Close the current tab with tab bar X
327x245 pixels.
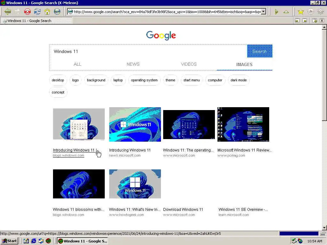322,20
